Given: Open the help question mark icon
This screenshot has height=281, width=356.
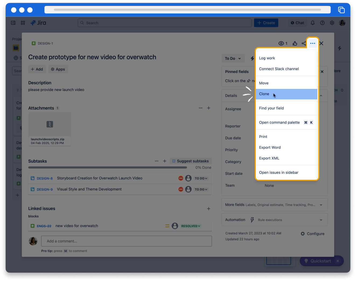Looking at the screenshot, I should click(322, 23).
